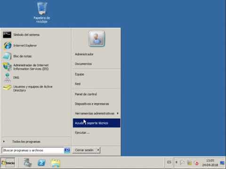The height and width of the screenshot is (169, 226).
Task: Open the Internet Explorer icon
Action: pos(8,46)
